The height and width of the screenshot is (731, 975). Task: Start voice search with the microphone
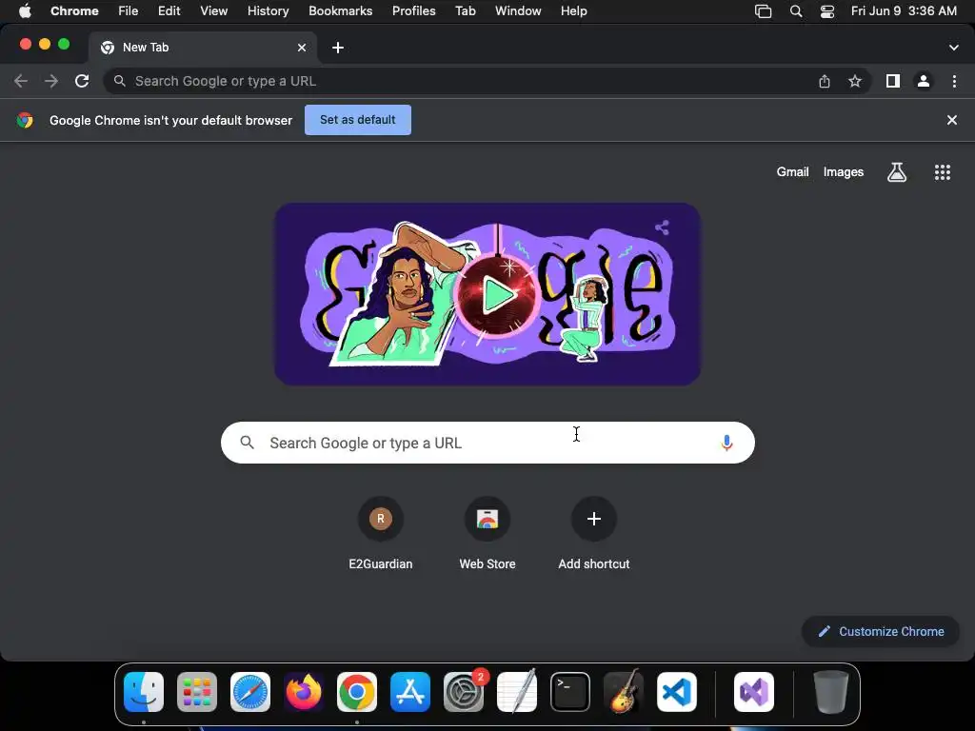click(x=726, y=443)
